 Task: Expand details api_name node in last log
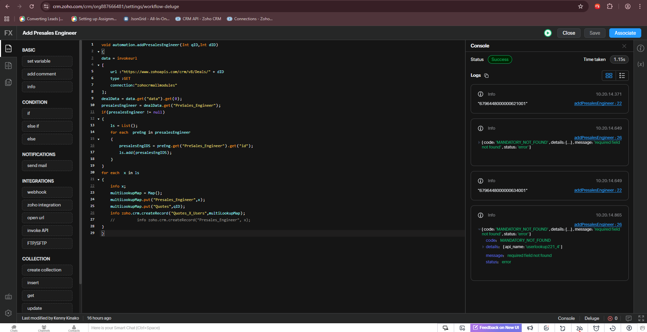[483, 247]
